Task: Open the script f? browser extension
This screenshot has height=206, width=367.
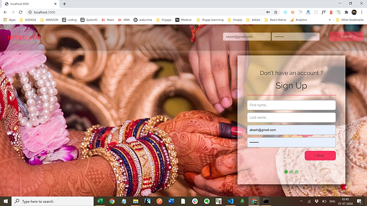Action: [x=323, y=12]
